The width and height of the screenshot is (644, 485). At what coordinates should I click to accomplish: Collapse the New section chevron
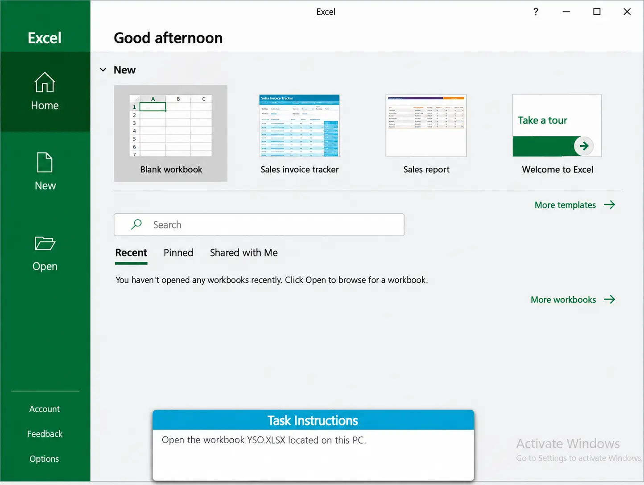103,70
